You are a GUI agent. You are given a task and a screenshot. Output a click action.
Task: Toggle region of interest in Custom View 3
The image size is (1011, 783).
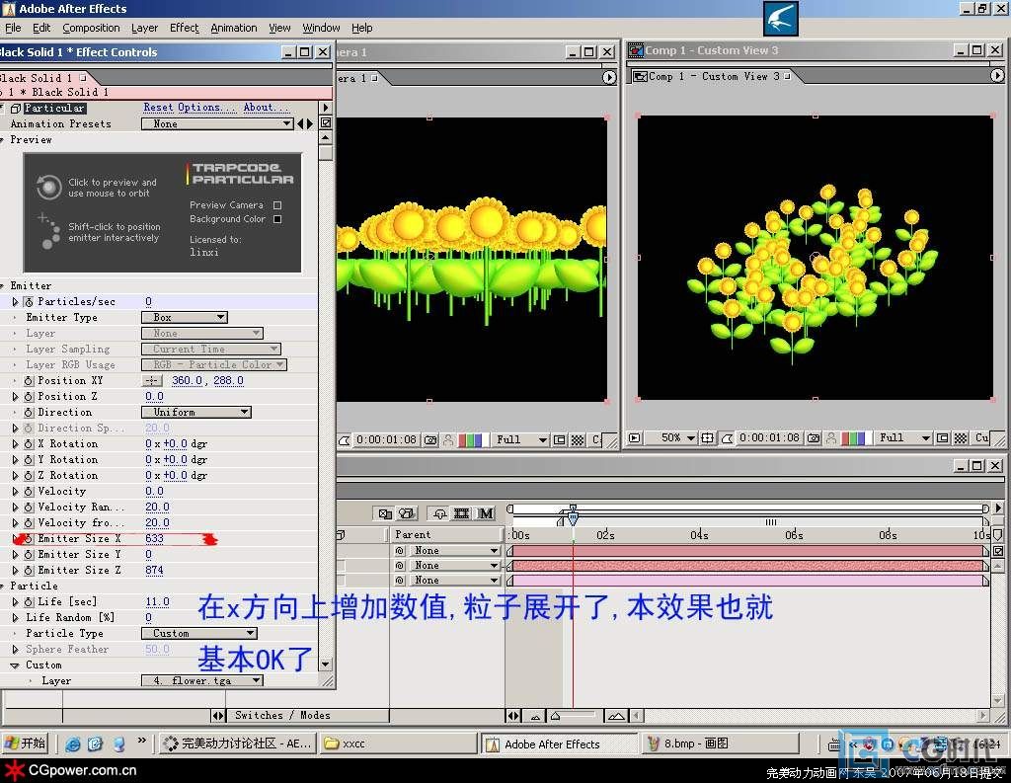943,438
